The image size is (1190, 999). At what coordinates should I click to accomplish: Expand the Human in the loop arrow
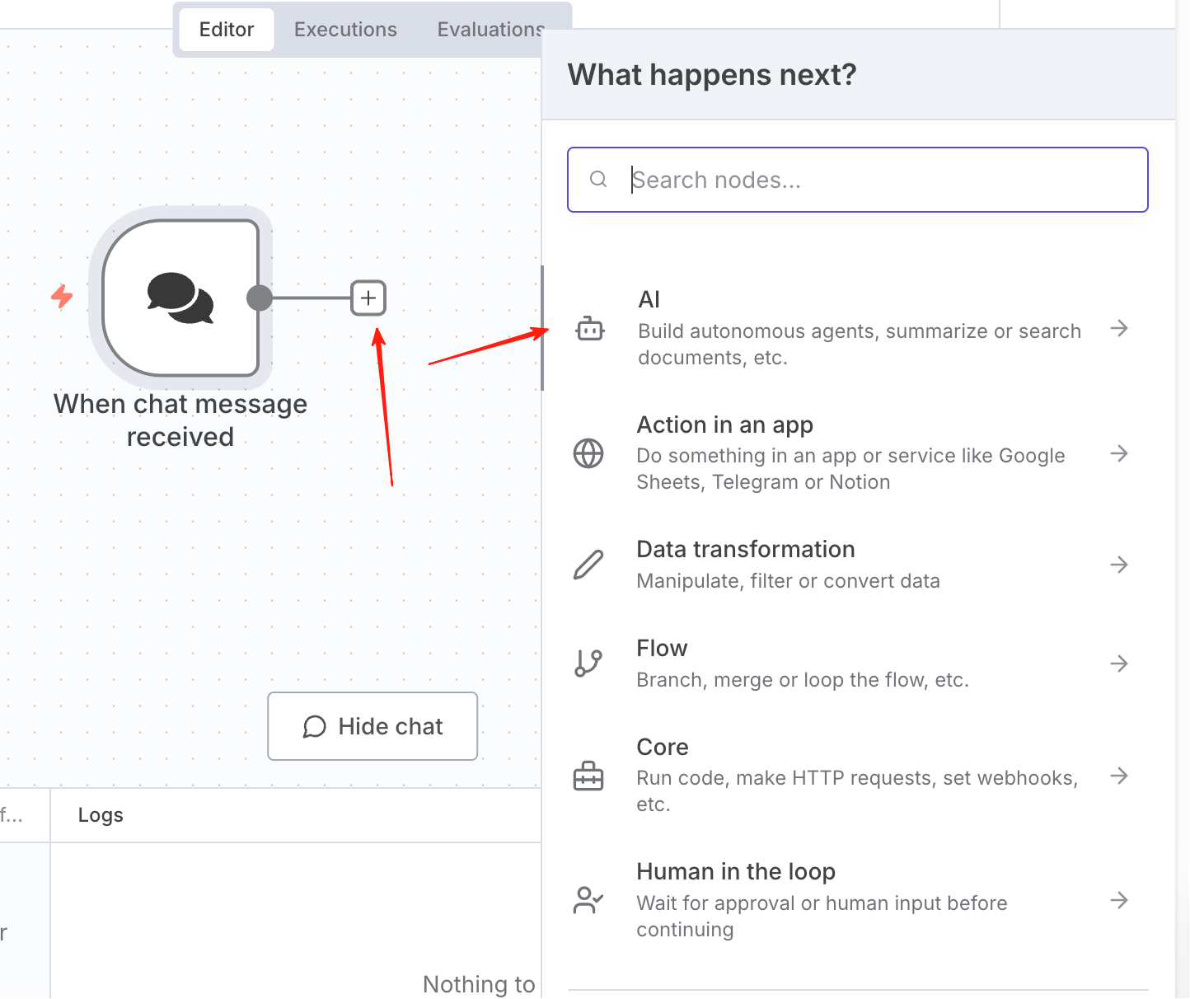tap(1119, 900)
